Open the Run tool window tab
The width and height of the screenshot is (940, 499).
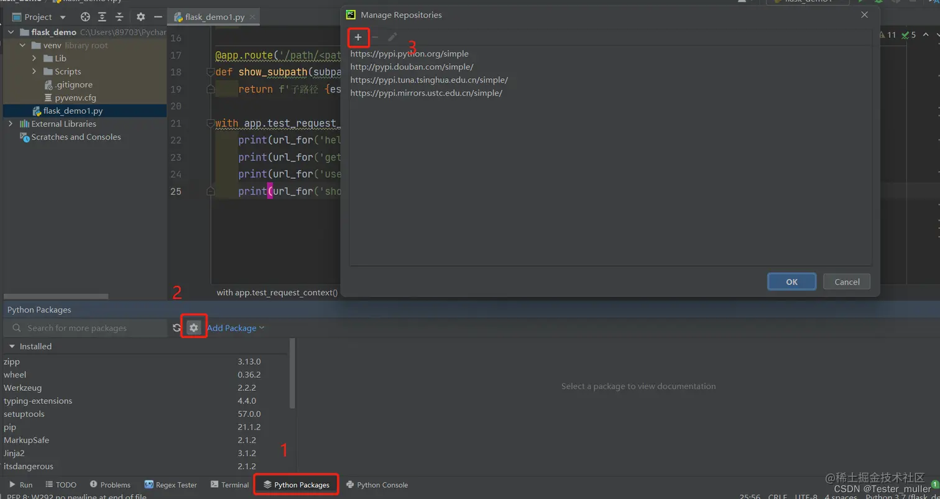[x=21, y=485]
